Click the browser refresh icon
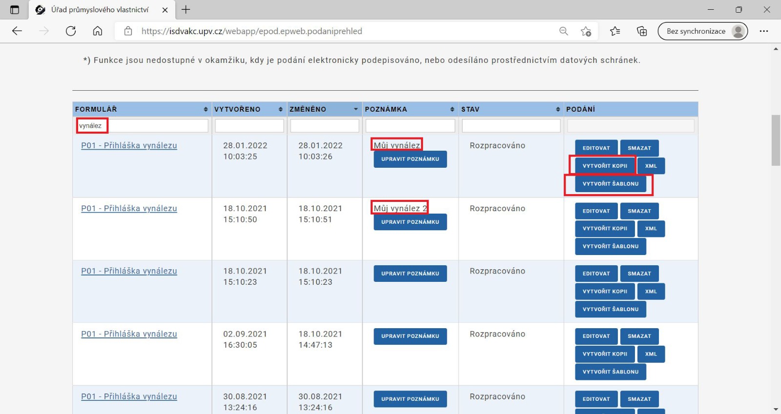Viewport: 781px width, 414px height. 71,31
